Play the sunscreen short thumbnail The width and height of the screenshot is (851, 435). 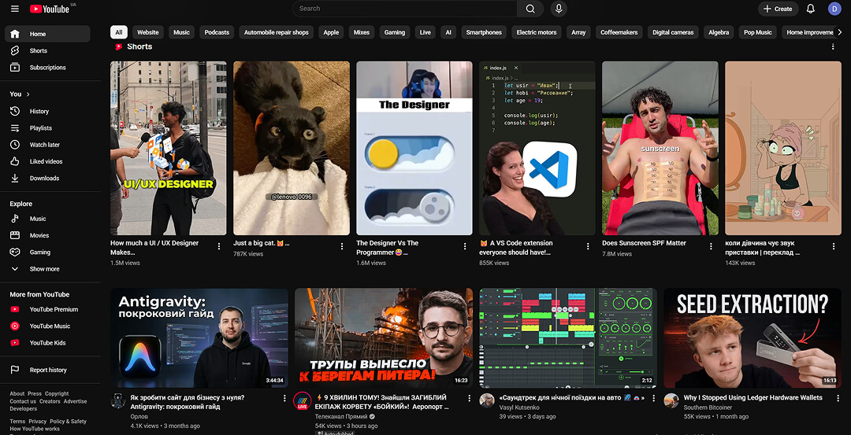pyautogui.click(x=660, y=148)
